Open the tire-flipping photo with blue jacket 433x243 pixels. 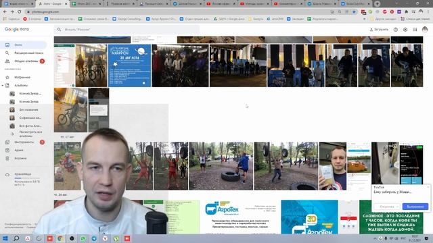(x=221, y=166)
